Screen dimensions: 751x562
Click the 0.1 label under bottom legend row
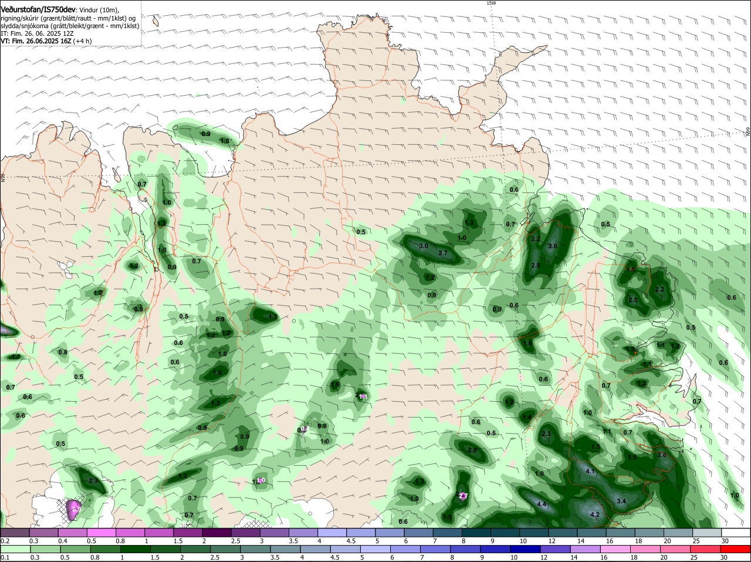click(x=5, y=557)
